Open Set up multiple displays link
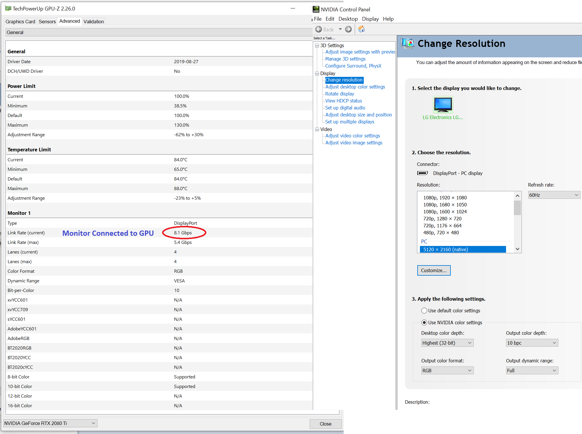Screen dimensions: 582x434 pos(350,122)
